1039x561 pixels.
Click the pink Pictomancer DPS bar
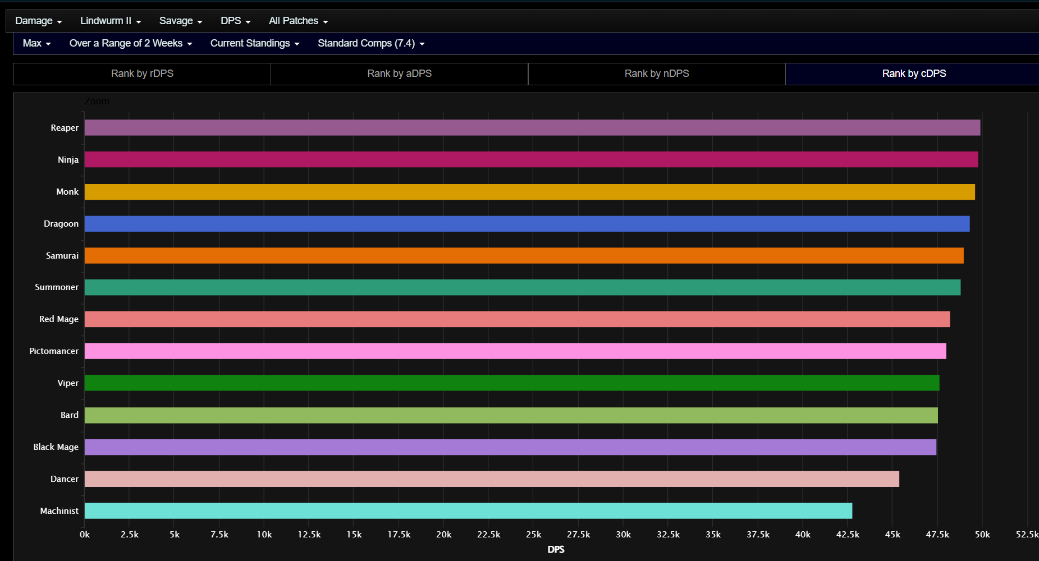pyautogui.click(x=515, y=351)
